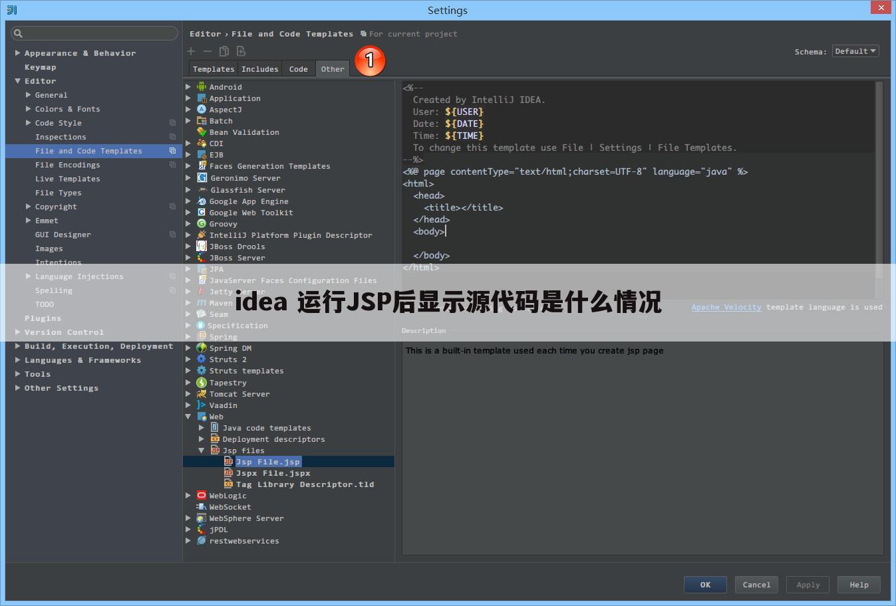The image size is (896, 606).
Task: Click the Google Web Toolkit icon
Action: tap(202, 212)
